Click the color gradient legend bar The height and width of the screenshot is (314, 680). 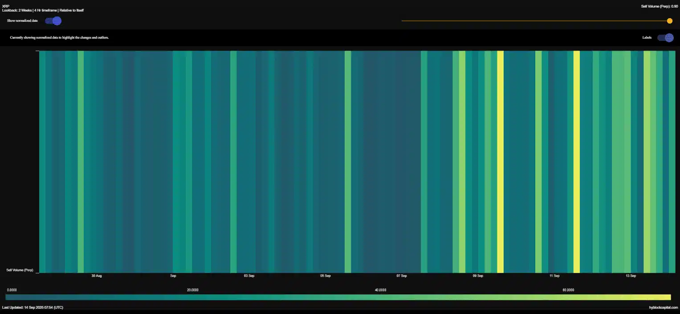[x=338, y=297]
